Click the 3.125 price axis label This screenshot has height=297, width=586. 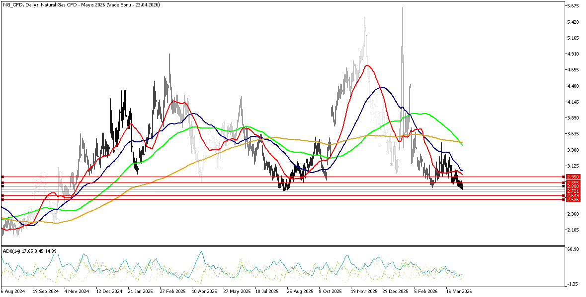[573, 166]
